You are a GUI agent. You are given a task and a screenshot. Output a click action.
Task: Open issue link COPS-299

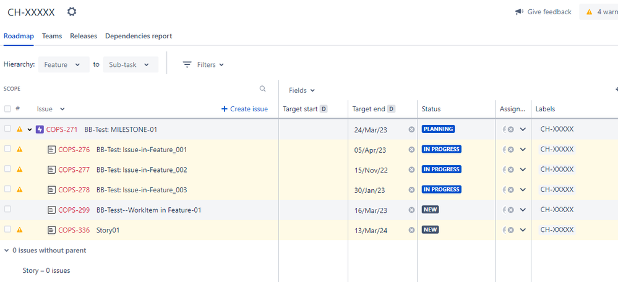tap(74, 210)
